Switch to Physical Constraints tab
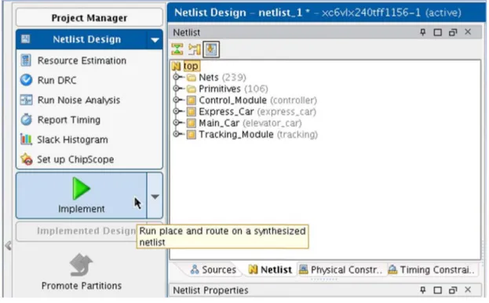Image resolution: width=489 pixels, height=303 pixels. point(341,269)
